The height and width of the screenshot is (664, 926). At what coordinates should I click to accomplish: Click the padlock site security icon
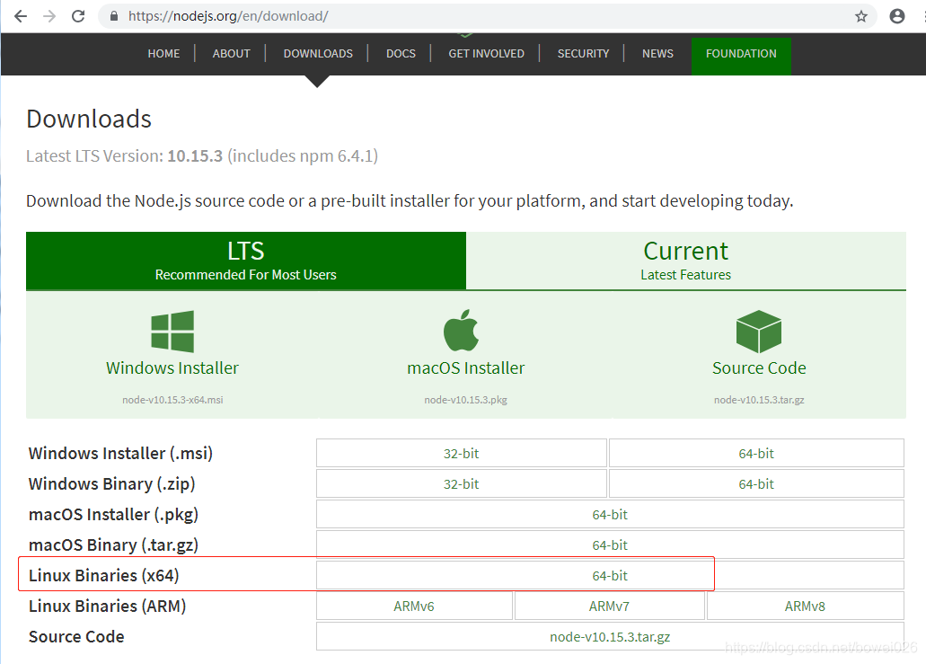click(x=114, y=16)
